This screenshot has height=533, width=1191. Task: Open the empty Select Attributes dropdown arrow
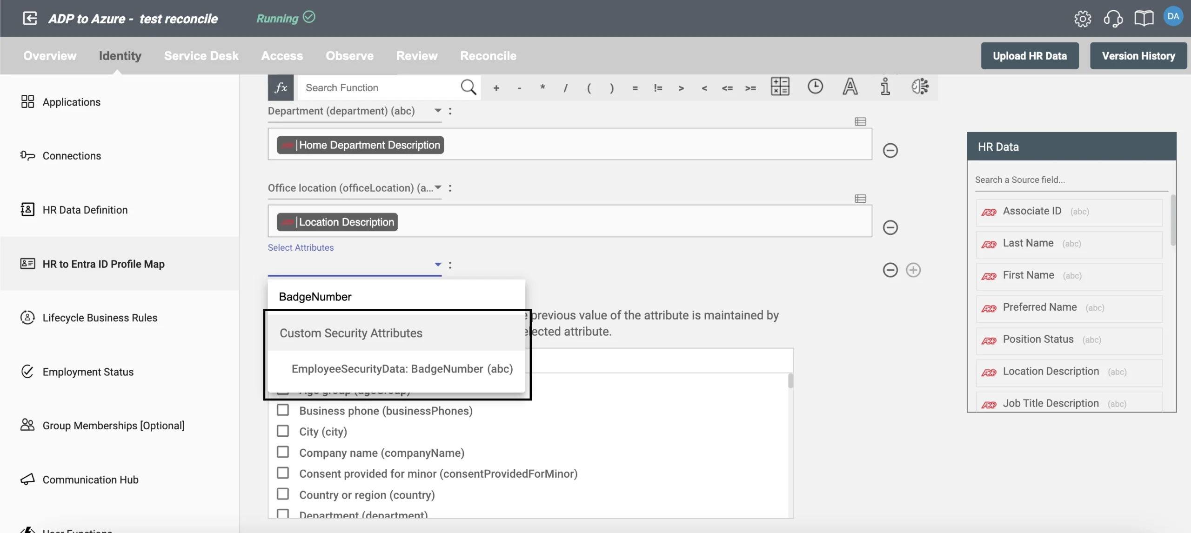point(438,265)
